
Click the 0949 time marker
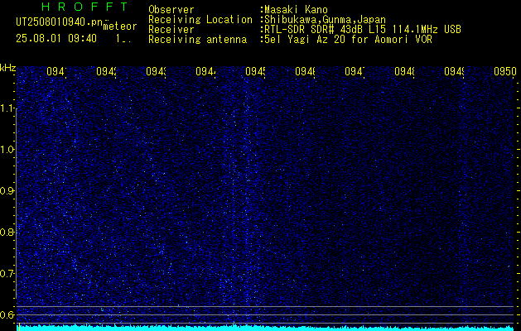point(454,71)
